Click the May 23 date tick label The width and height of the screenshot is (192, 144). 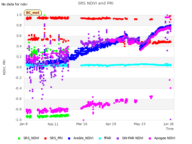[x=139, y=124]
